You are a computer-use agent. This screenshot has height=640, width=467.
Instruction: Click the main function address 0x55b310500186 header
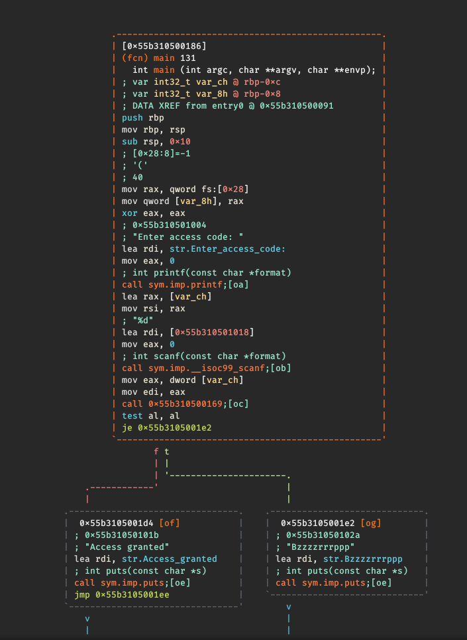click(164, 46)
